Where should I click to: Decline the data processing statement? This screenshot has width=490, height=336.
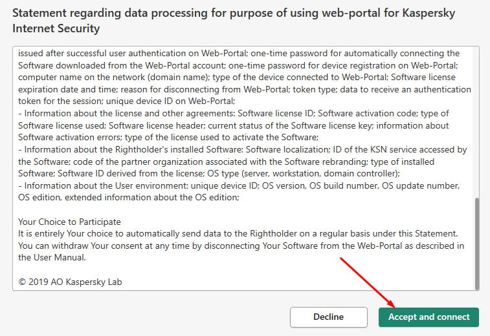[x=328, y=317]
